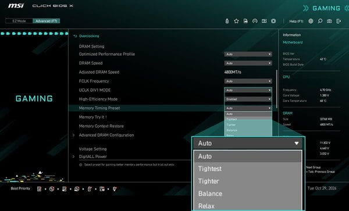Choose Relax in the magnified preset list
Viewport: 349px width, 211px height.
tap(248, 206)
